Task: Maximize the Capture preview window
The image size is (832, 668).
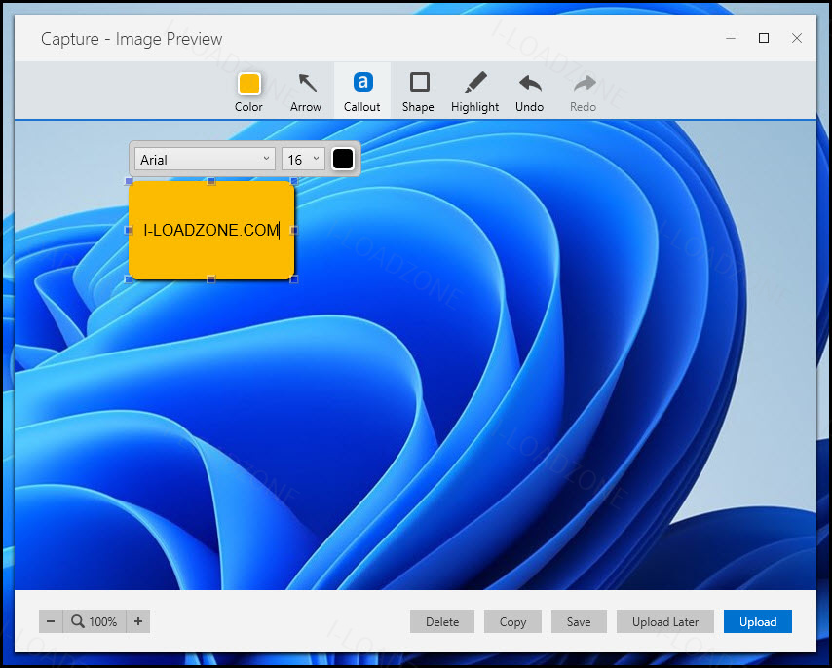Action: point(764,38)
